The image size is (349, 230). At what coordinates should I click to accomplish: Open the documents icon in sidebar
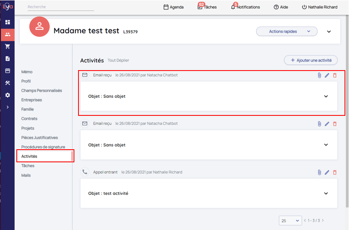click(7, 59)
